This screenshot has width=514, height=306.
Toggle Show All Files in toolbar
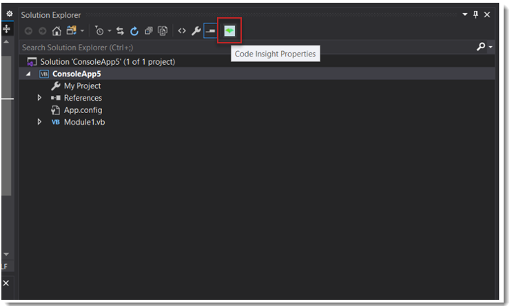tap(163, 31)
